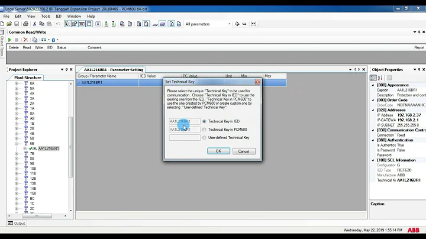
Task: Click the red X delete icon
Action: coord(25,40)
